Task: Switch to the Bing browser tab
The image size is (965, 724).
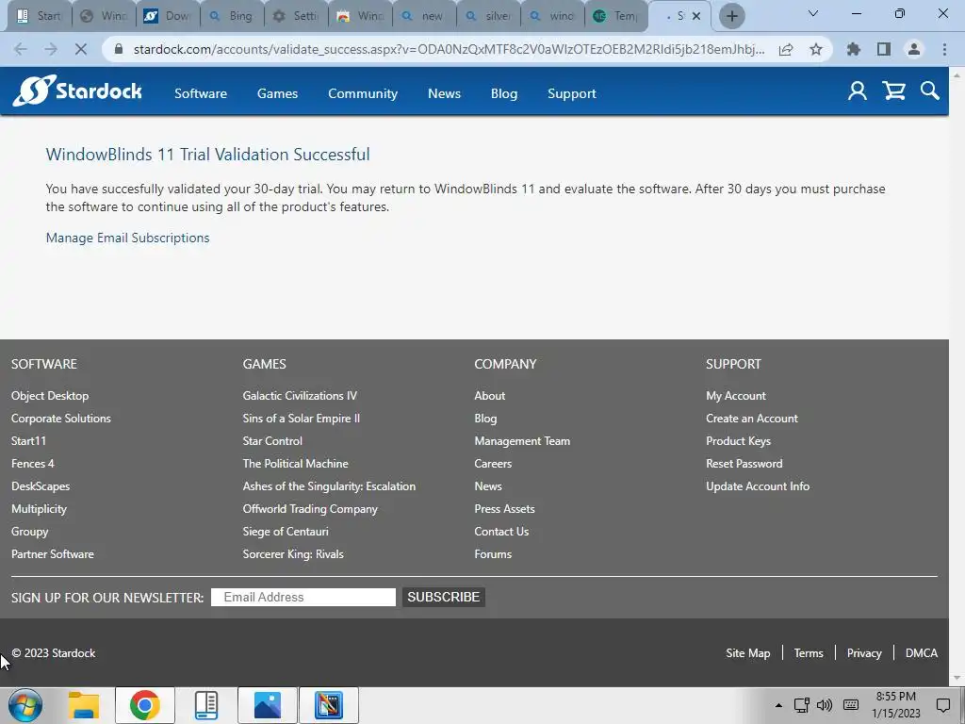Action: click(232, 17)
